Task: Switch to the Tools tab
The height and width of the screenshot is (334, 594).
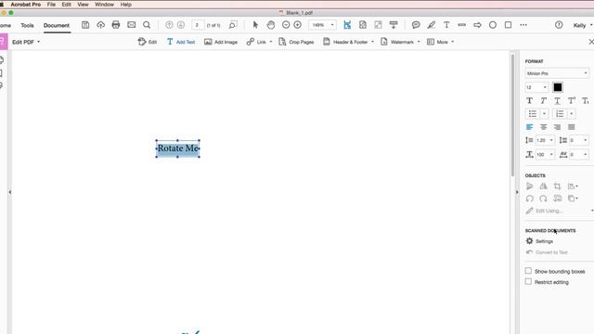Action: tap(27, 25)
